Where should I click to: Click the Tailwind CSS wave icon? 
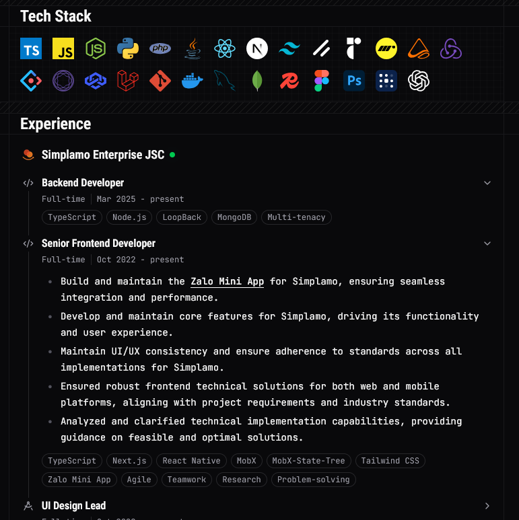coord(289,48)
